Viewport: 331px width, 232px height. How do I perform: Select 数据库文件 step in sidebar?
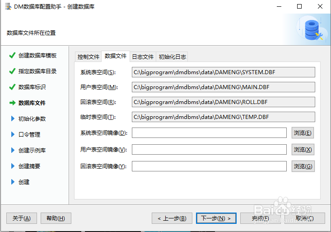click(32, 103)
